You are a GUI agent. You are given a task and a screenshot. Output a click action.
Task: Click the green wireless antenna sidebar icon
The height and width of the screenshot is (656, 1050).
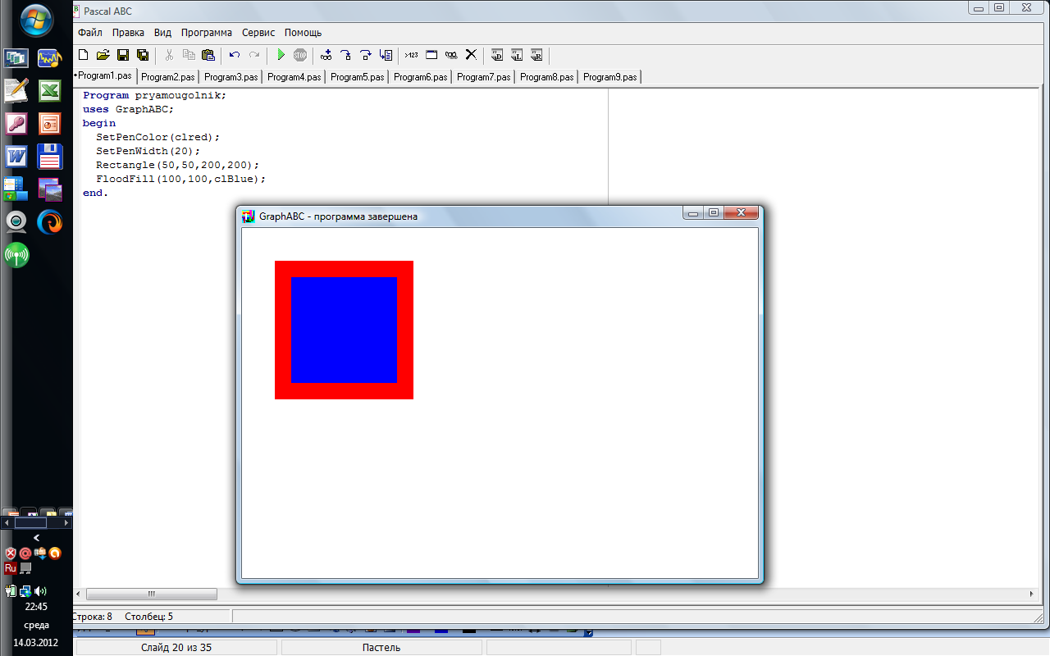coord(16,255)
